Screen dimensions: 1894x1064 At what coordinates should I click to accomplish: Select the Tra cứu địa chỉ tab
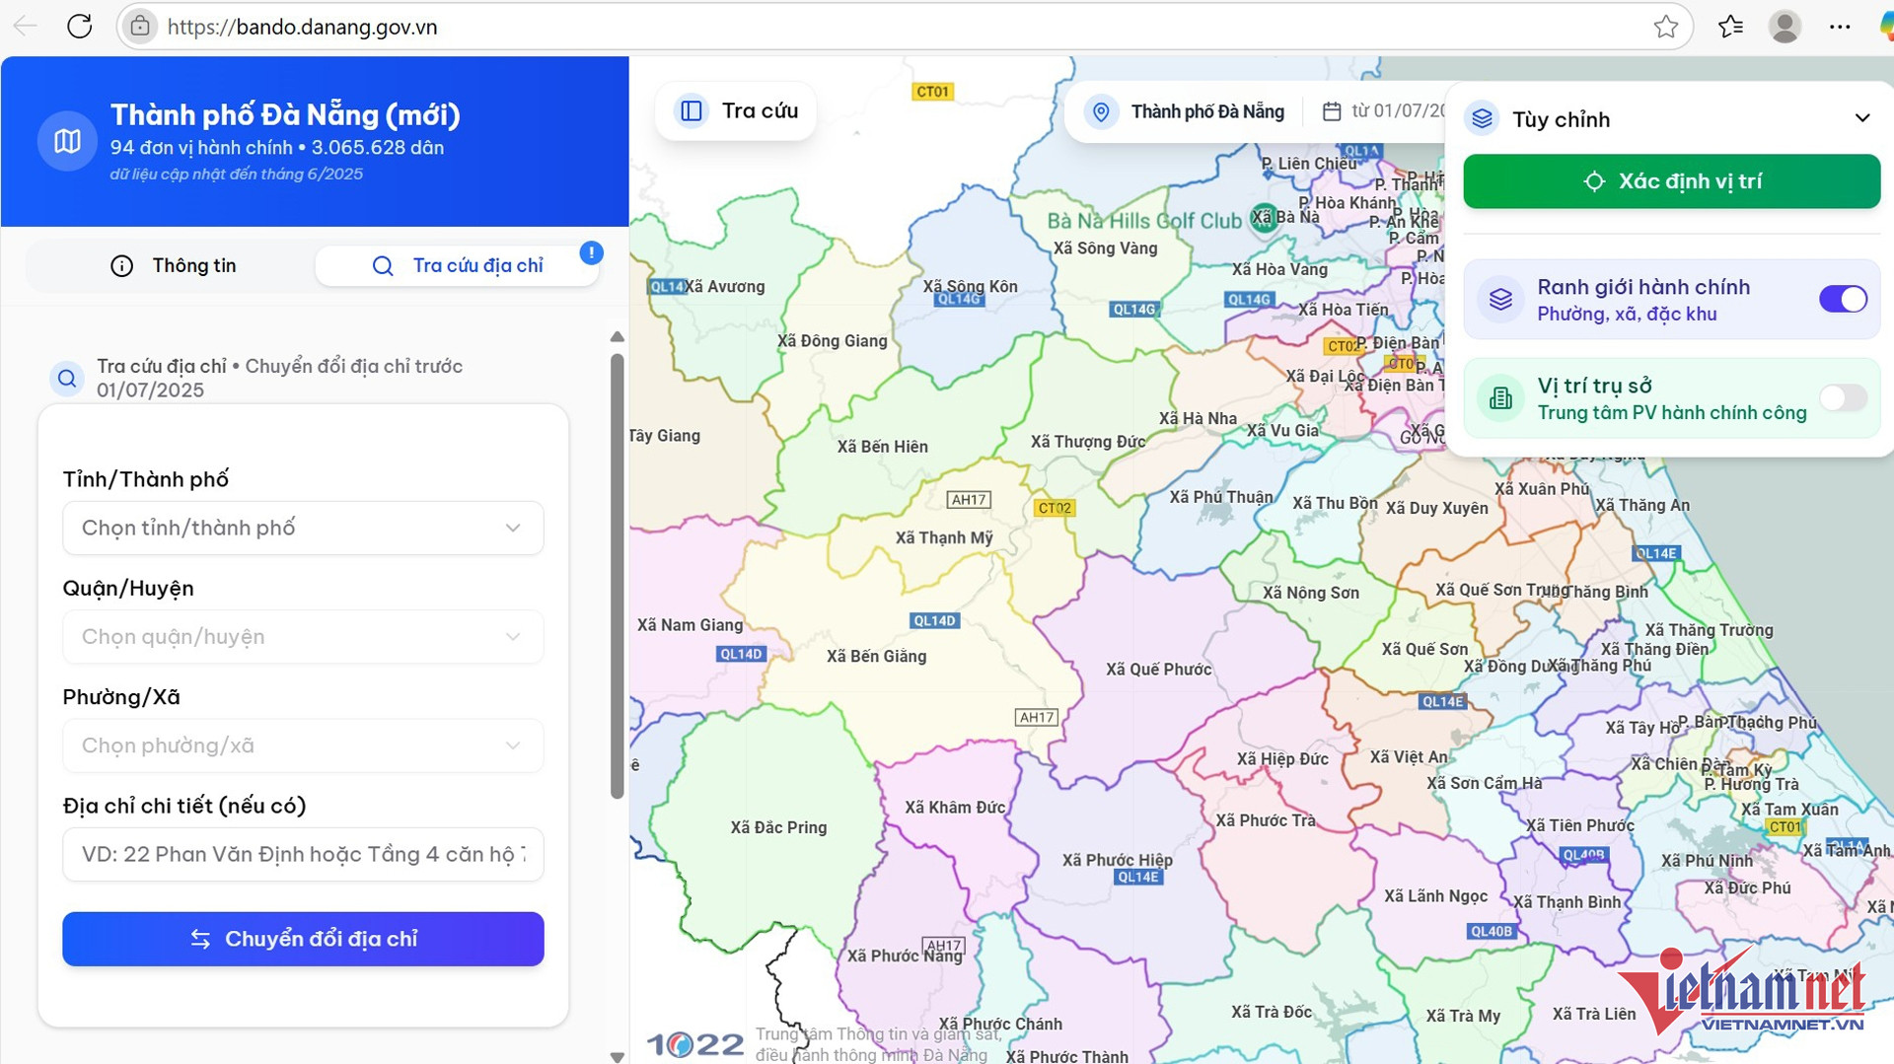click(x=458, y=266)
